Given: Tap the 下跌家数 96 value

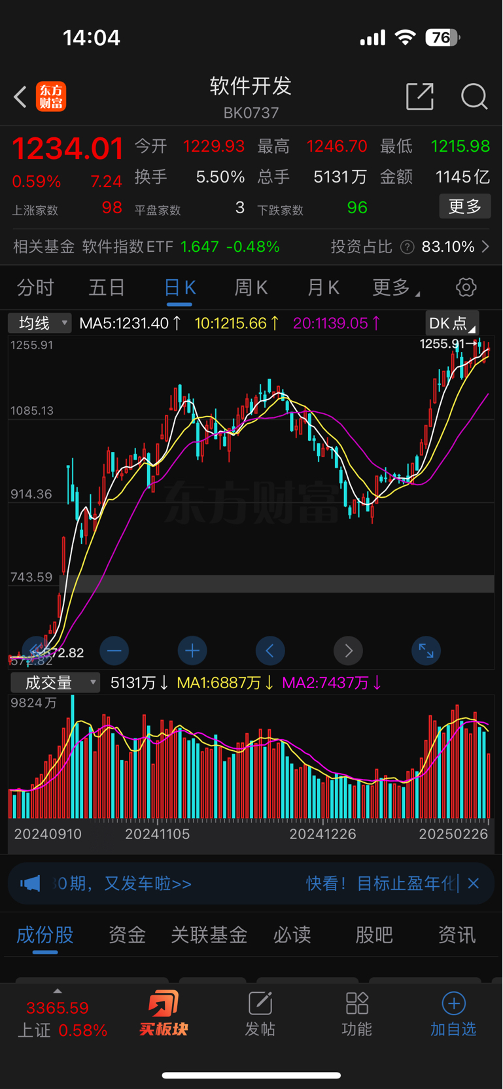Looking at the screenshot, I should 357,208.
